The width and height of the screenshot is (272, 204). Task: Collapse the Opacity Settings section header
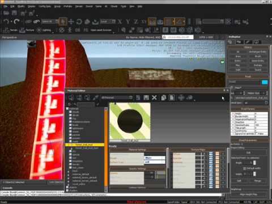point(138,169)
